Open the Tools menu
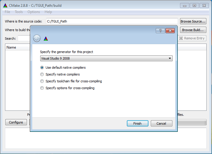This screenshot has height=154, width=212. coord(19,12)
